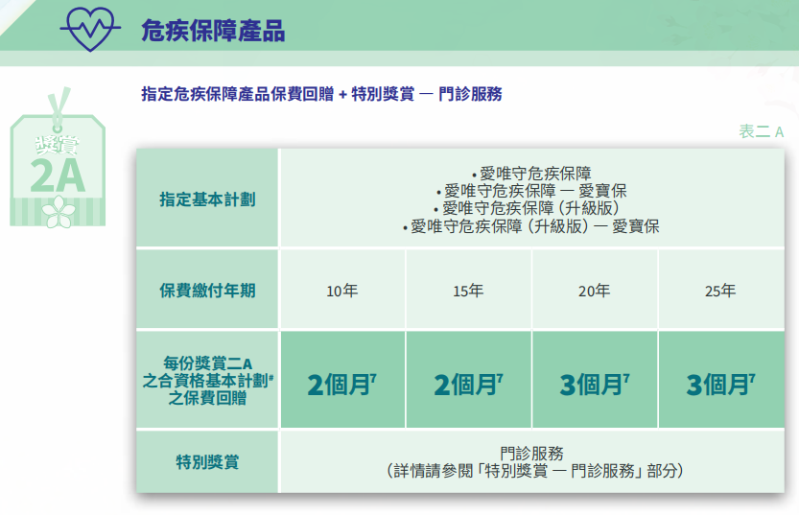
Task: Click the 3個月 cell under 20年
Action: point(594,380)
